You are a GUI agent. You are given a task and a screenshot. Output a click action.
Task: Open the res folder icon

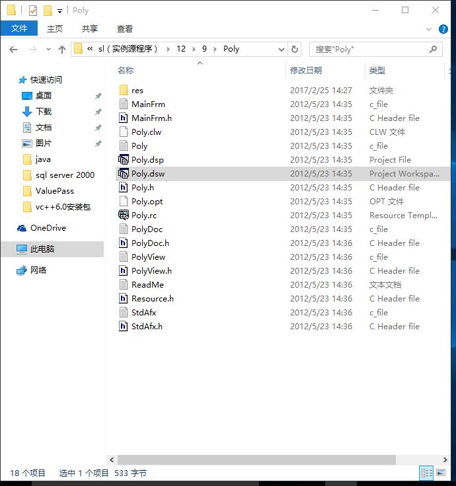[124, 90]
